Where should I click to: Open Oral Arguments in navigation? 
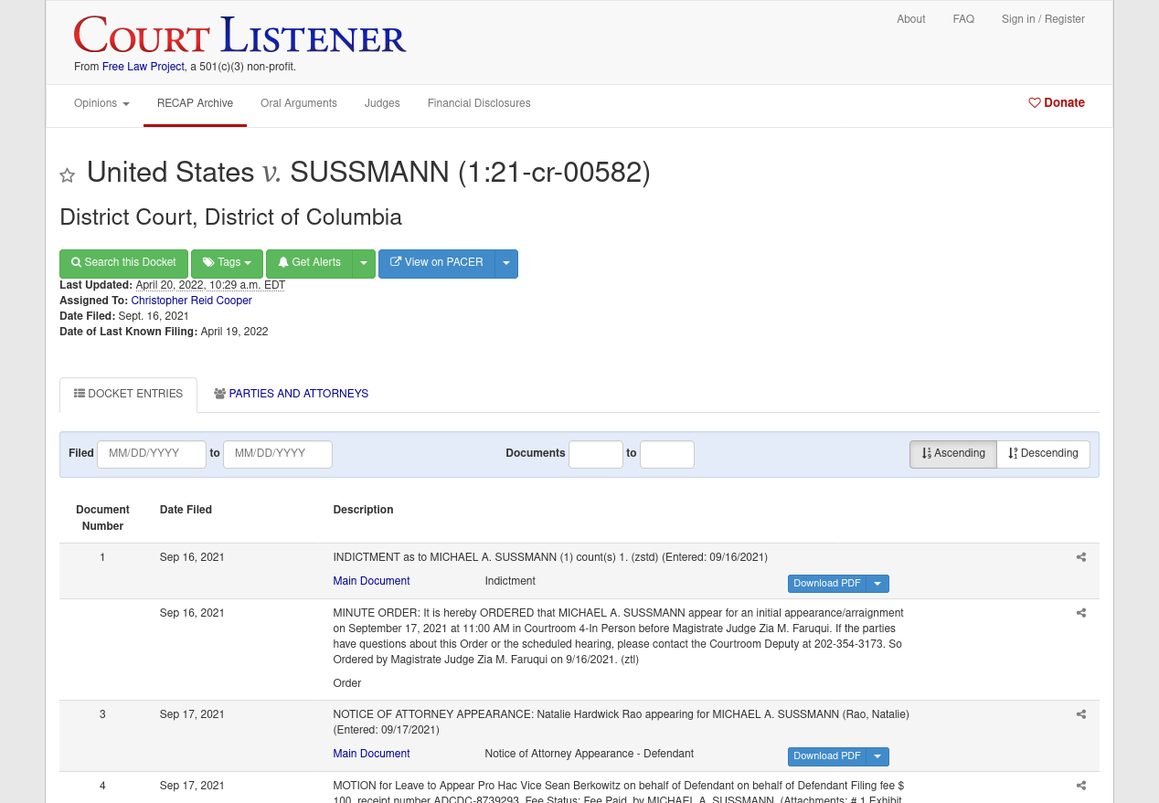tap(299, 104)
